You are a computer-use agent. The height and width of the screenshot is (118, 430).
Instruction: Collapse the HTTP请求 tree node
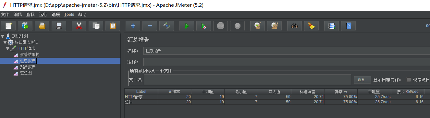tap(7, 48)
